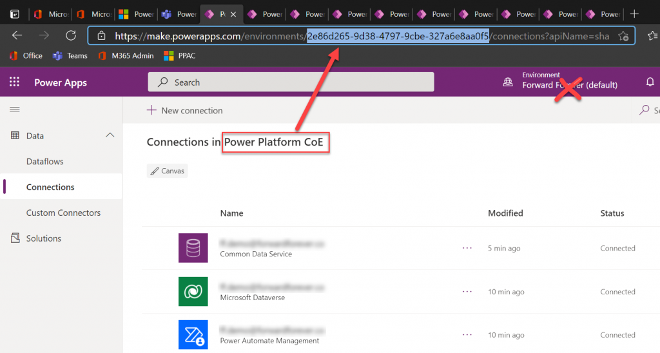Click the '5 min ago' modified value
The height and width of the screenshot is (353, 660).
pos(504,248)
